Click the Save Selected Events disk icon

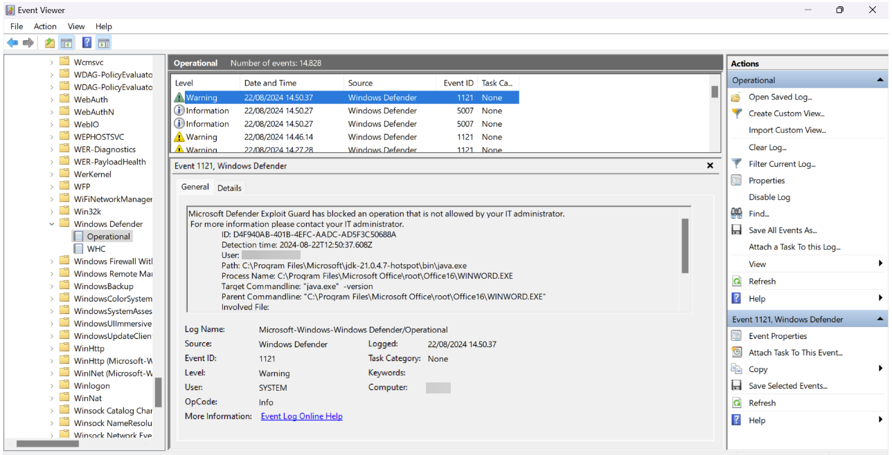point(737,386)
